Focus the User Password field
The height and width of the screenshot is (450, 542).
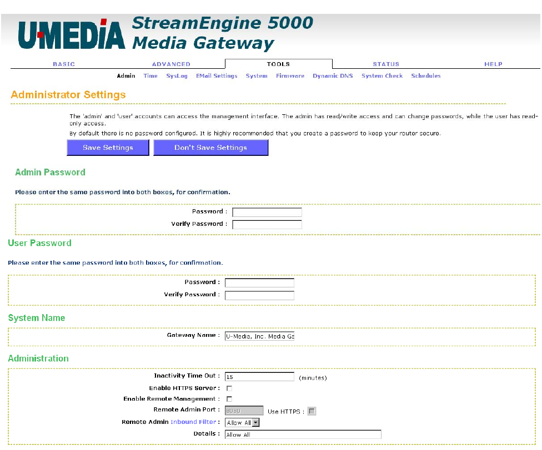tap(259, 283)
